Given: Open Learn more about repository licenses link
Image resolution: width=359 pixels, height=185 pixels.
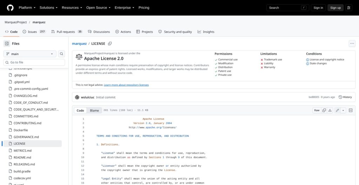Looking at the screenshot, I should click(x=126, y=85).
